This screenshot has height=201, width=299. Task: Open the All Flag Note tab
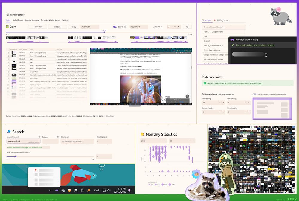pos(221,20)
